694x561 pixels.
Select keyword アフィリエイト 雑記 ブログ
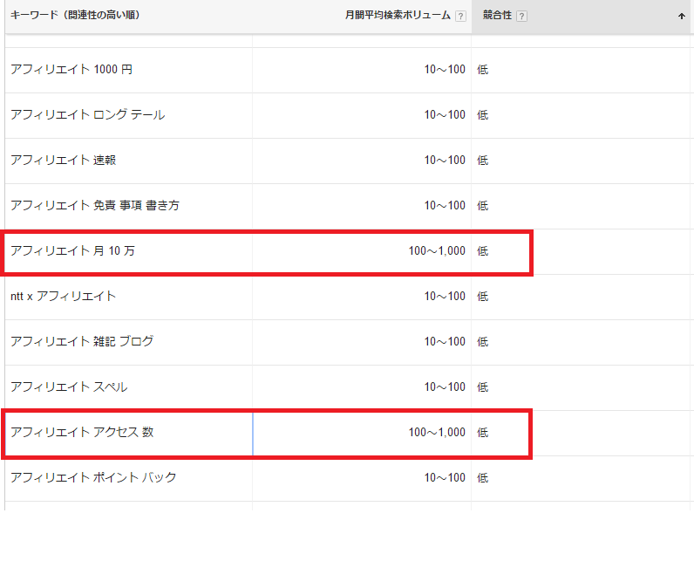[82, 341]
